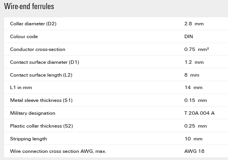Click the 1.2 mm diameter value

pos(194,62)
